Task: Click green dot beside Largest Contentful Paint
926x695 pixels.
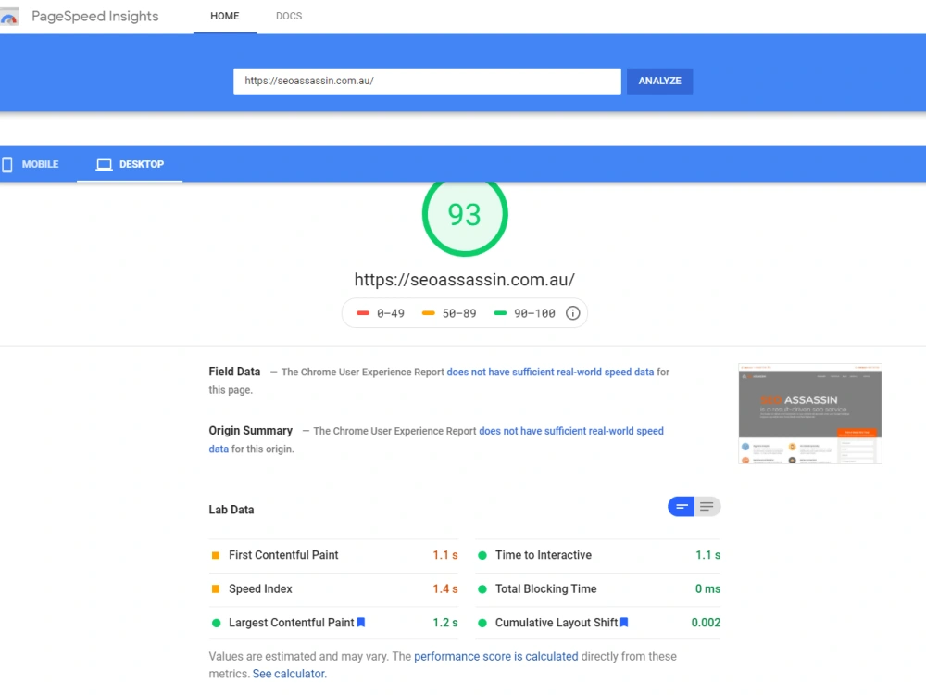Action: pos(216,623)
